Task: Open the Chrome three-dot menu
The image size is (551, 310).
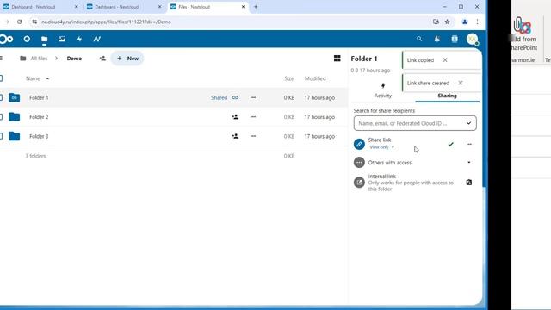Action: (x=477, y=22)
